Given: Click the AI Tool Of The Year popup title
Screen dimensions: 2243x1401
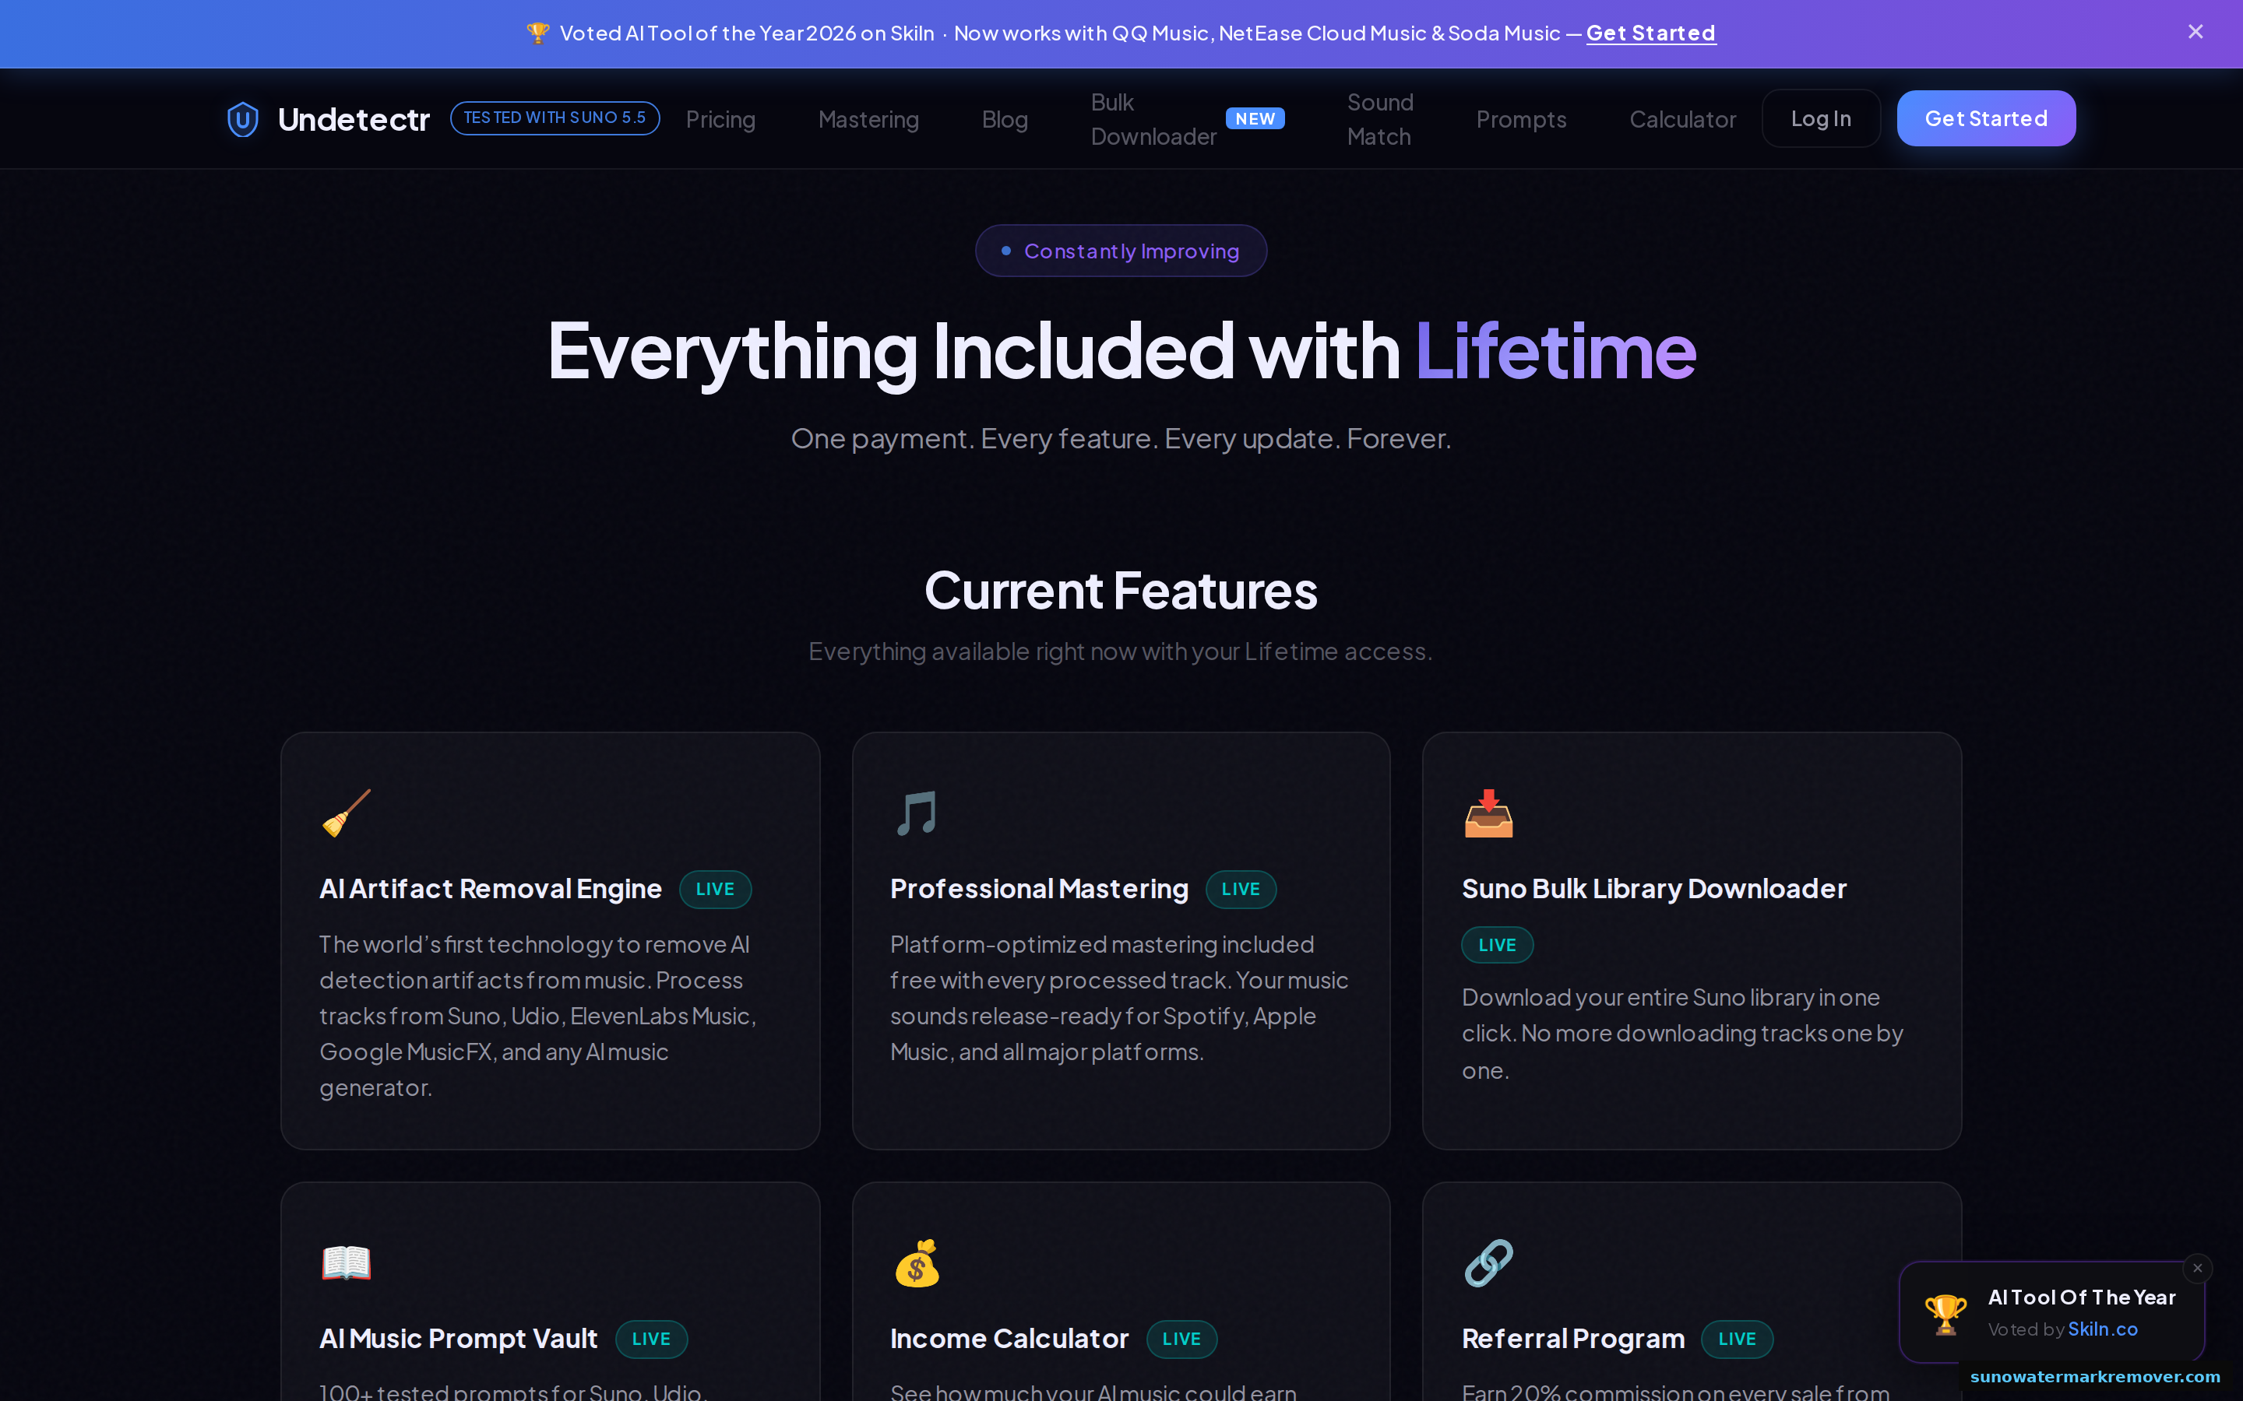Looking at the screenshot, I should (2082, 1297).
